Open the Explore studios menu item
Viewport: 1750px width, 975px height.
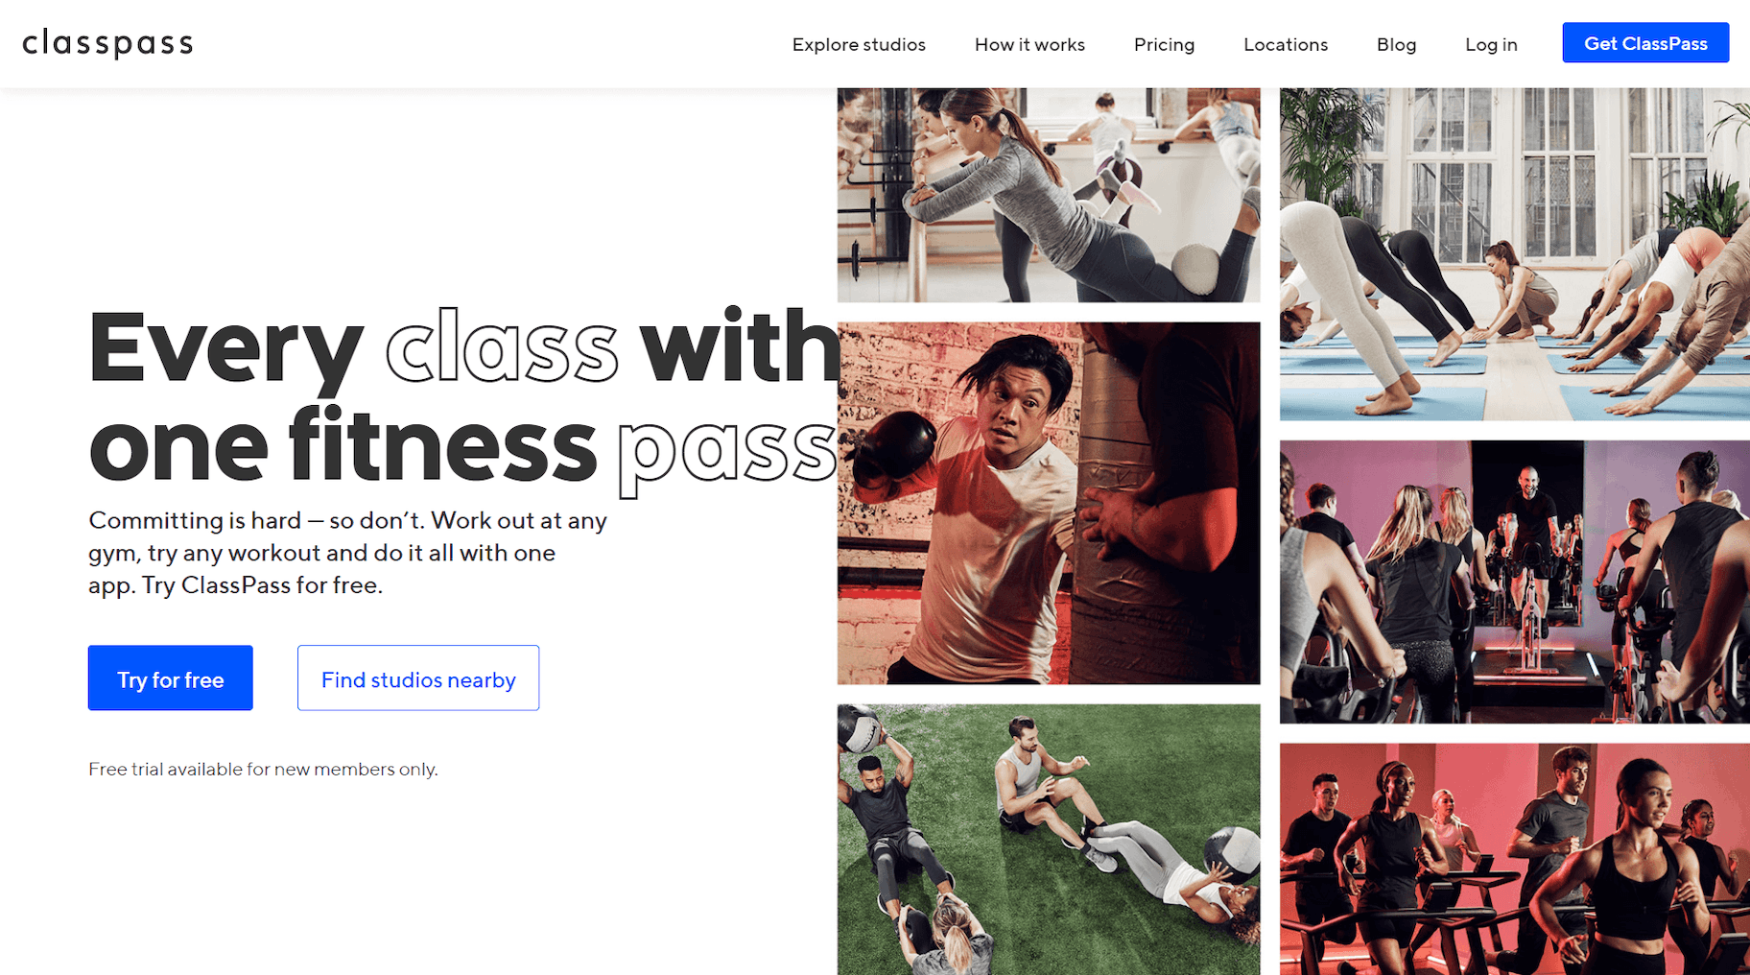point(859,45)
